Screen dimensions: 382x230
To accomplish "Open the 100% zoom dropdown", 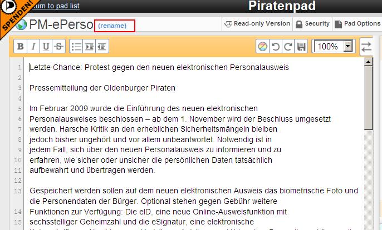I will (349, 46).
